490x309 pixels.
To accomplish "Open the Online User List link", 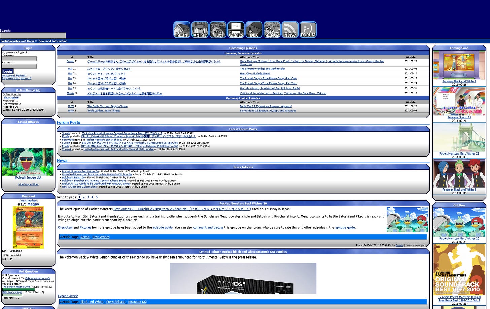I will point(12,95).
